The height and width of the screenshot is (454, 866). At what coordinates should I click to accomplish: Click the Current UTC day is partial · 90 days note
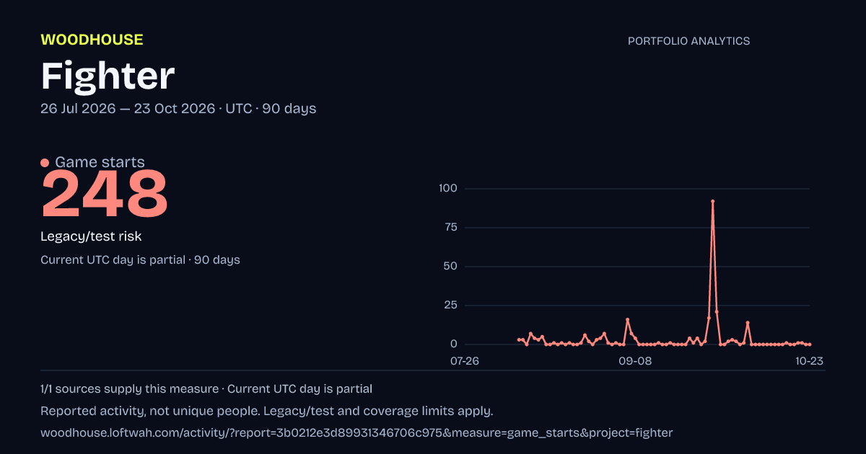click(x=140, y=260)
